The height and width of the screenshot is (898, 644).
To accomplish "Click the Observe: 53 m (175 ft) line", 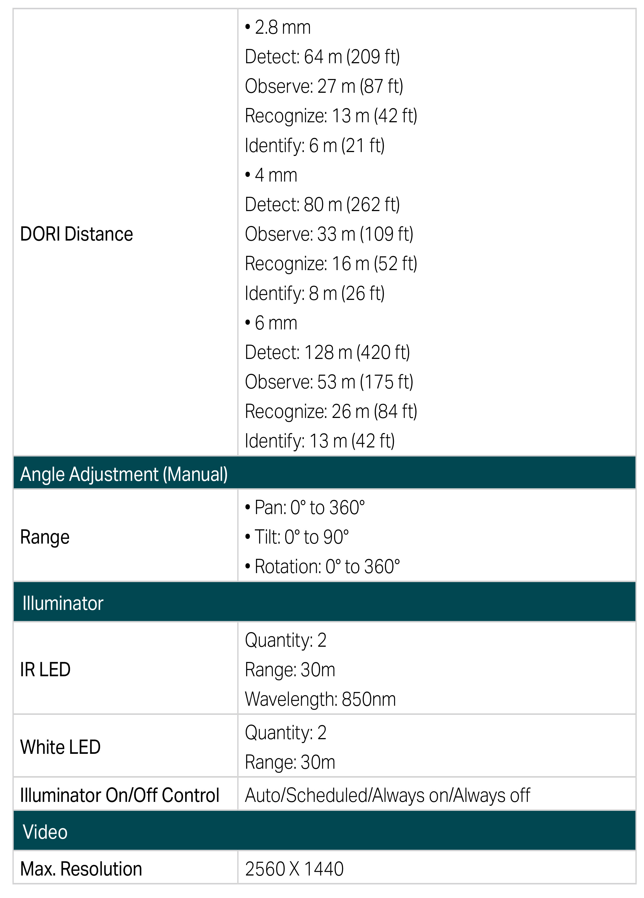I will tap(329, 382).
